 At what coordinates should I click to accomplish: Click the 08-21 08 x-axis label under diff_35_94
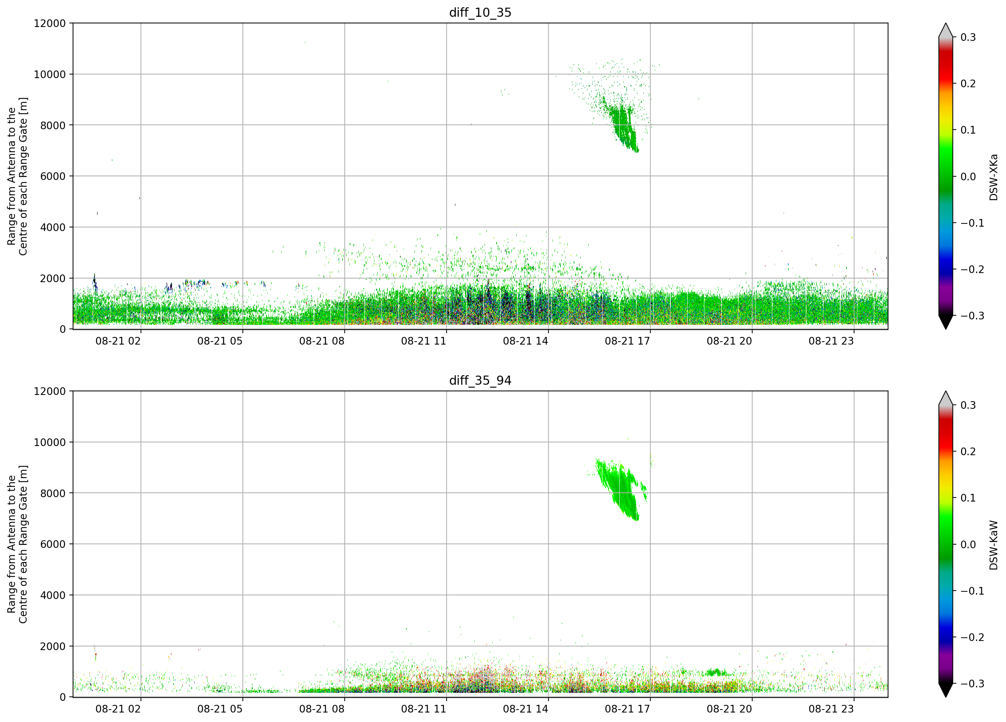[322, 709]
